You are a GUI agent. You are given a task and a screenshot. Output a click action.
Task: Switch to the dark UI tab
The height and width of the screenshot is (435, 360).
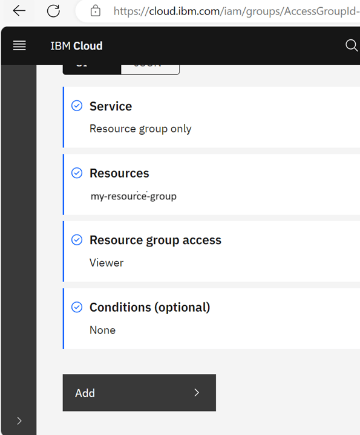[92, 69]
